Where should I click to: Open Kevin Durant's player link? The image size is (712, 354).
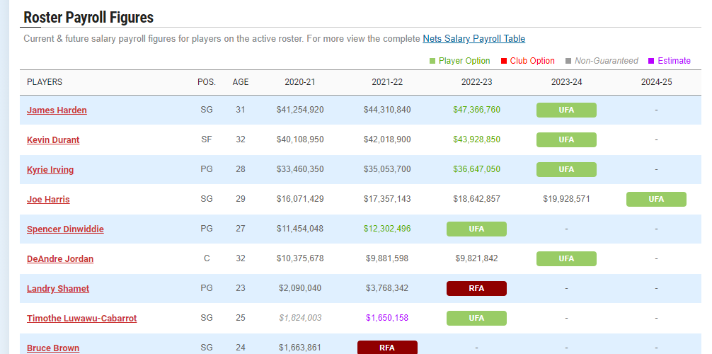click(x=53, y=139)
